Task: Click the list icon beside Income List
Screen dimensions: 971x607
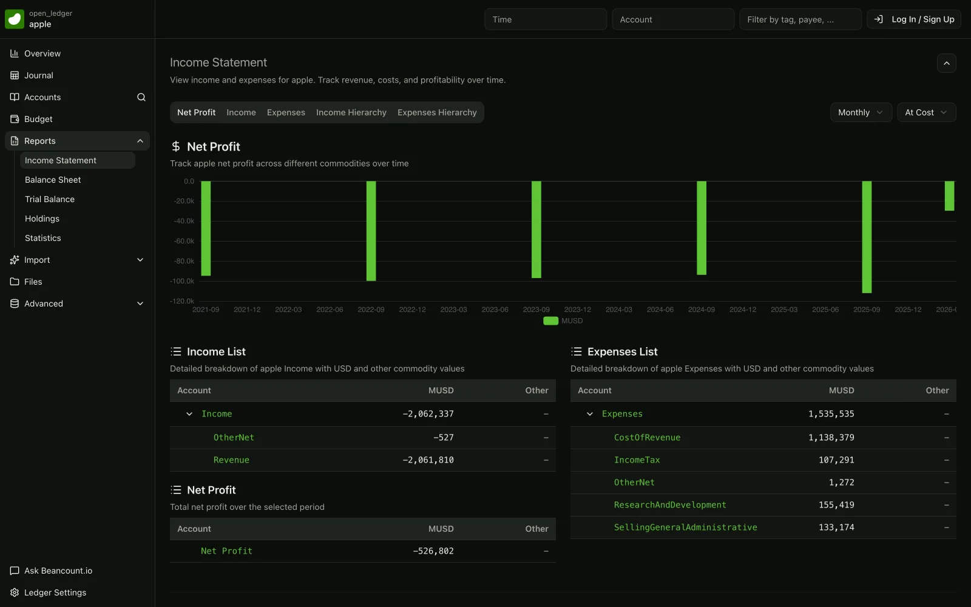Action: click(176, 351)
